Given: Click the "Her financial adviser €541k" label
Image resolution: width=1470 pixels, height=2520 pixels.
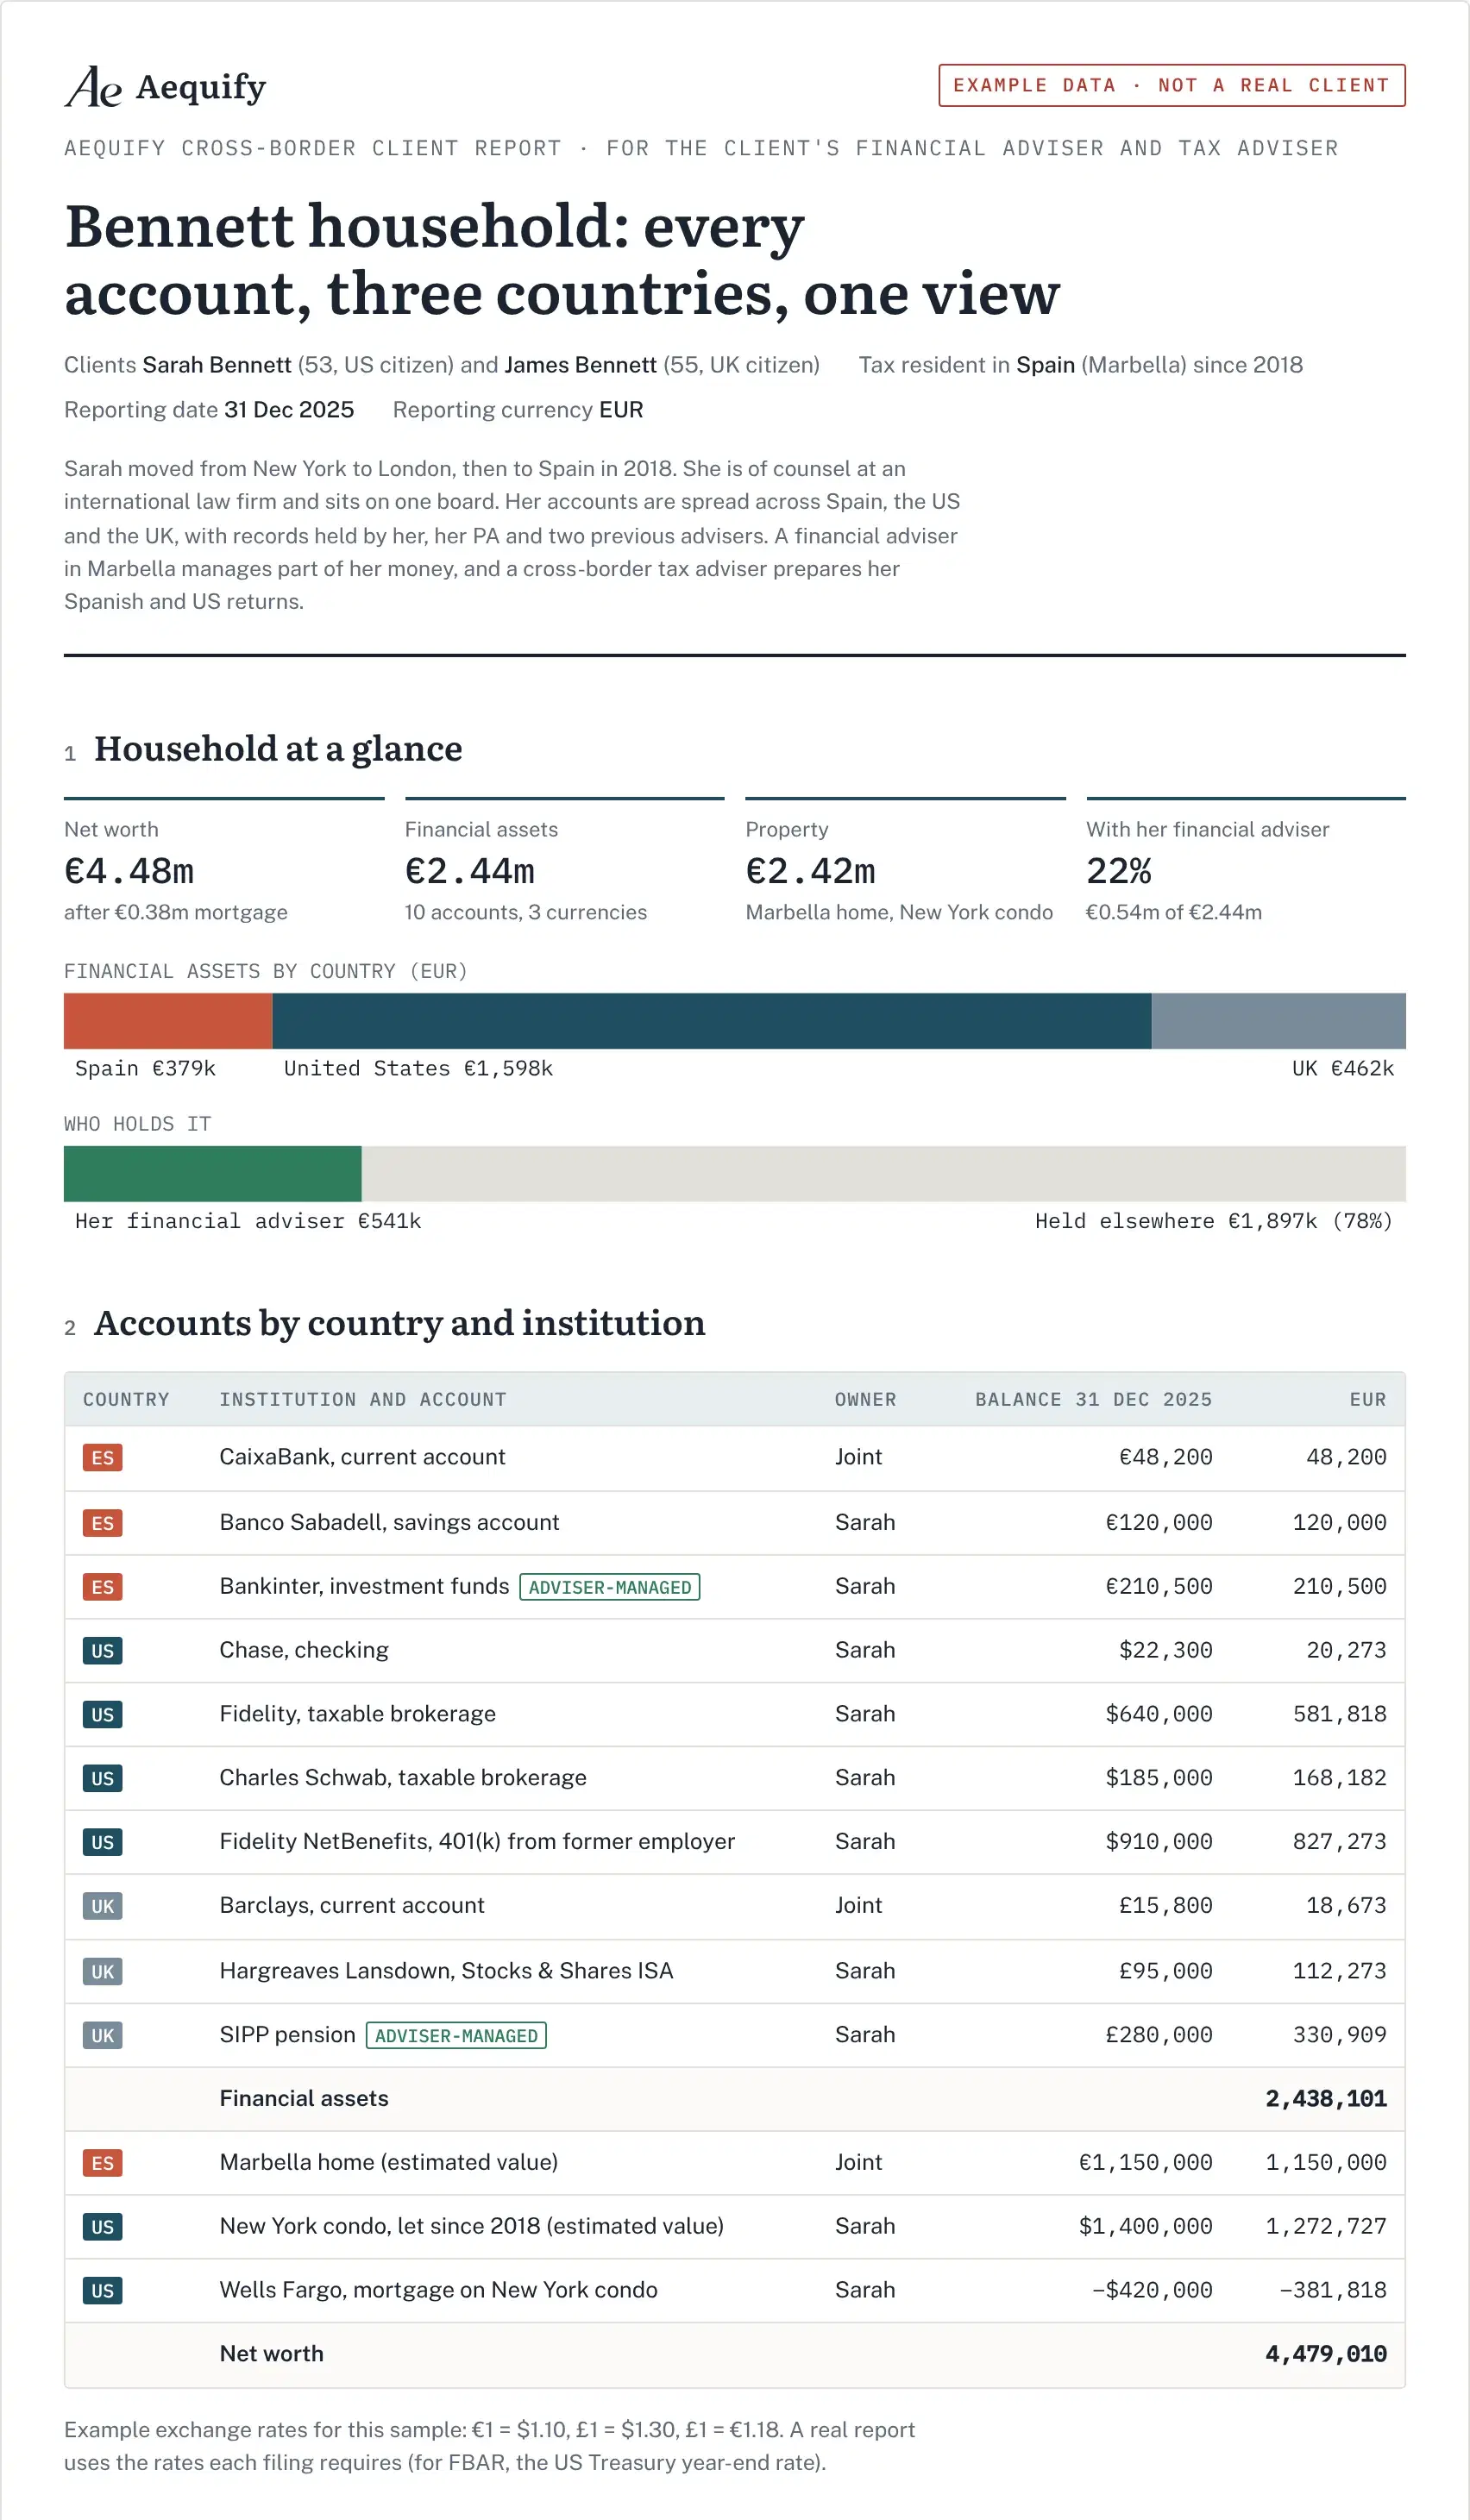Looking at the screenshot, I should [249, 1222].
